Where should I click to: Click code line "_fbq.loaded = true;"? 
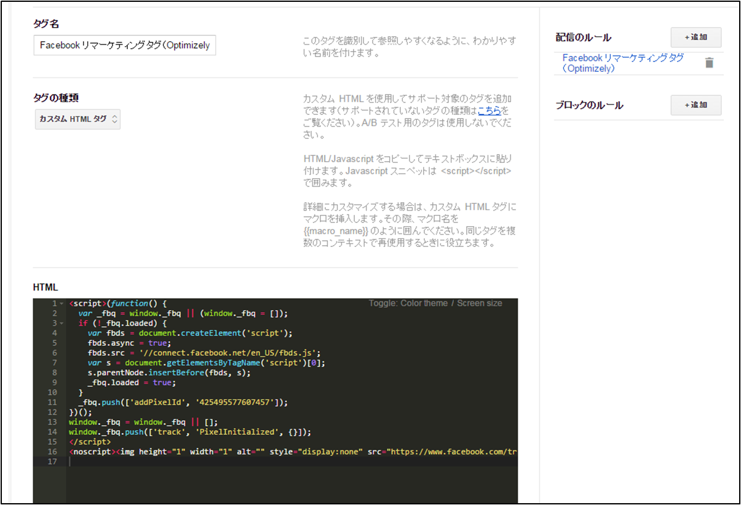point(132,382)
